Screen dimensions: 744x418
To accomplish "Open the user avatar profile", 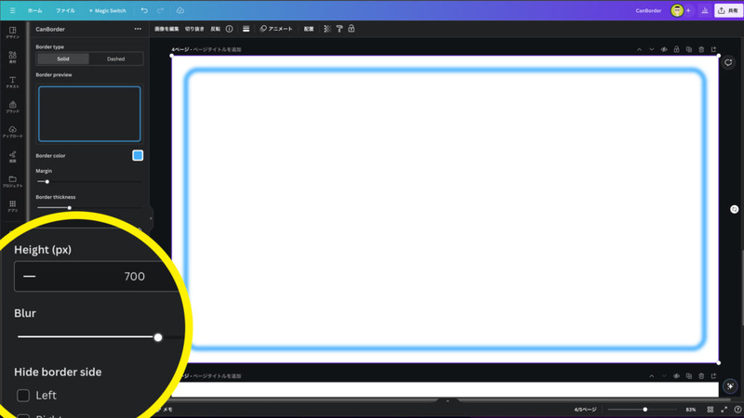I will (677, 10).
